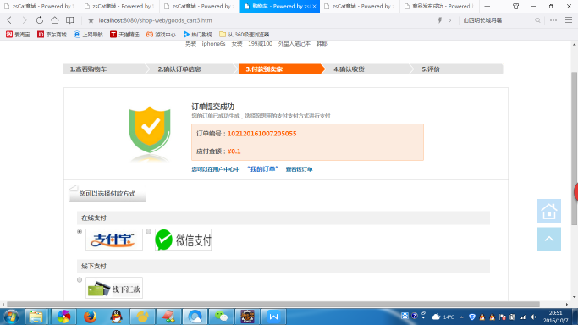The height and width of the screenshot is (325, 578).
Task: Click the 线下汇款 card image
Action: [114, 288]
